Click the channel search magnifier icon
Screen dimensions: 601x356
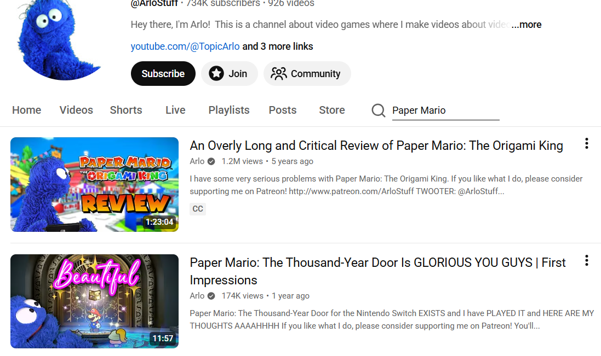coord(379,110)
